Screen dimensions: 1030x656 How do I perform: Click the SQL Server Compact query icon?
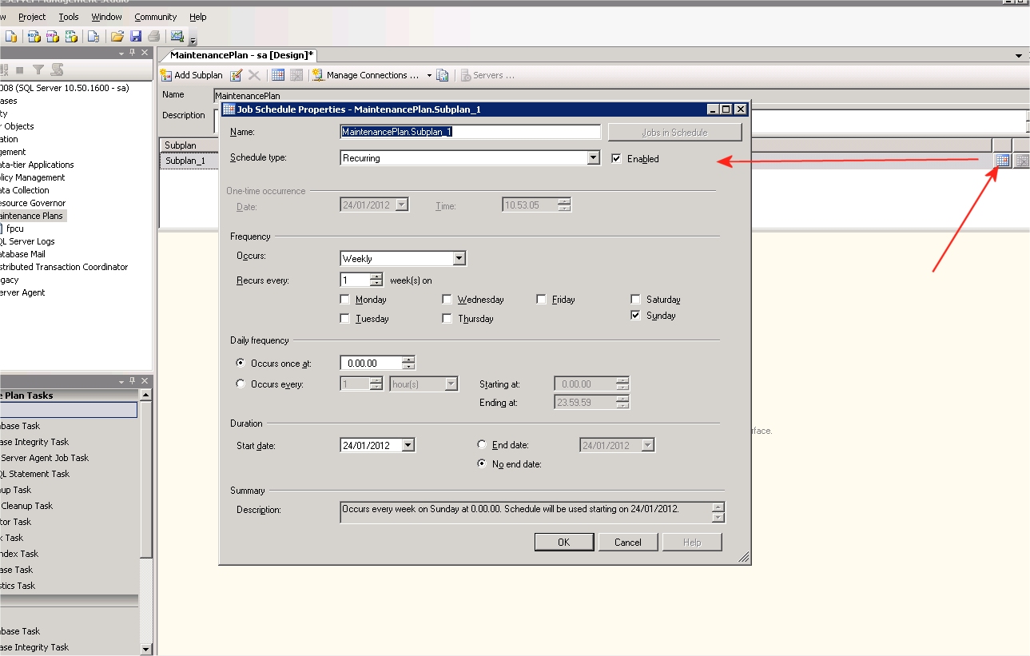[93, 36]
